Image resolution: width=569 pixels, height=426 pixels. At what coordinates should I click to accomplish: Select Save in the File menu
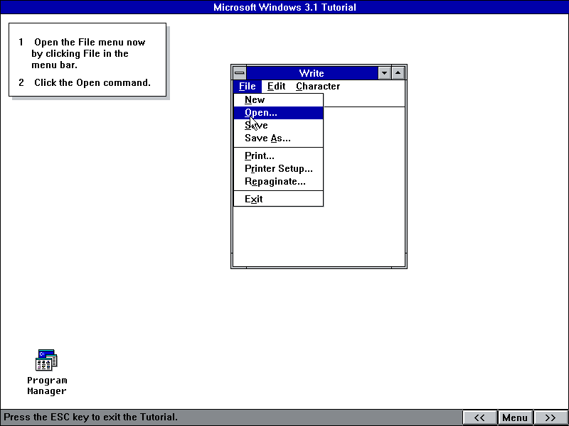pyautogui.click(x=278, y=126)
